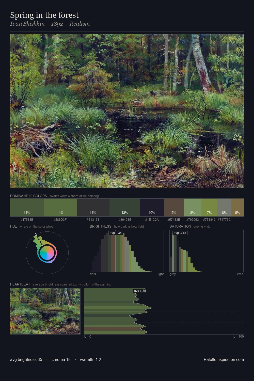
Task: Click the #778842 olive swatch
Action: pos(209,208)
